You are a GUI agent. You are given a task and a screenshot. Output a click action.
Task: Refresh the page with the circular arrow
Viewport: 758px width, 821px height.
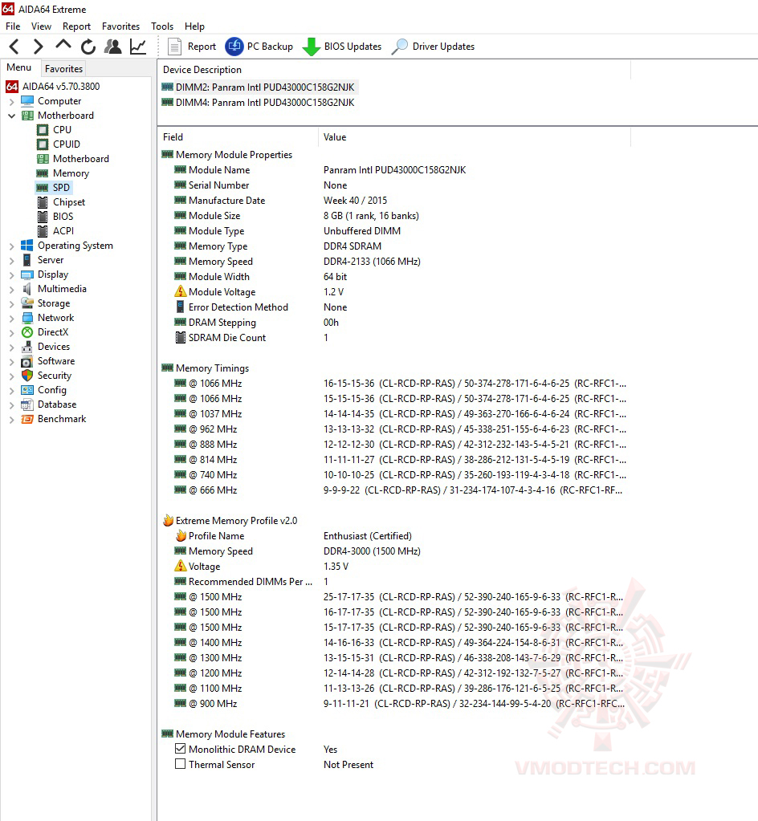(x=88, y=47)
